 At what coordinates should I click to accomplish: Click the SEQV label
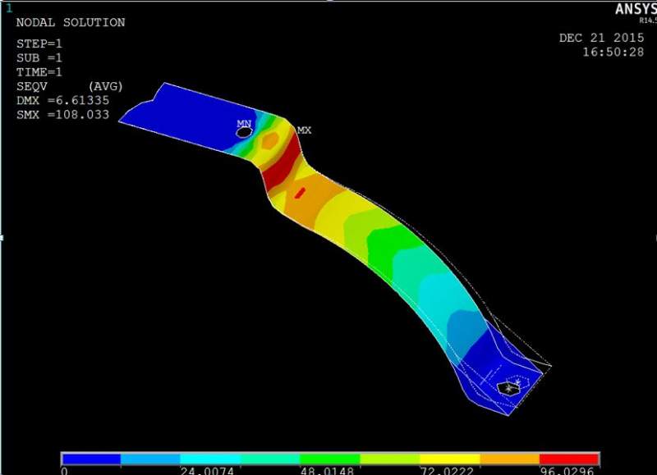point(32,86)
